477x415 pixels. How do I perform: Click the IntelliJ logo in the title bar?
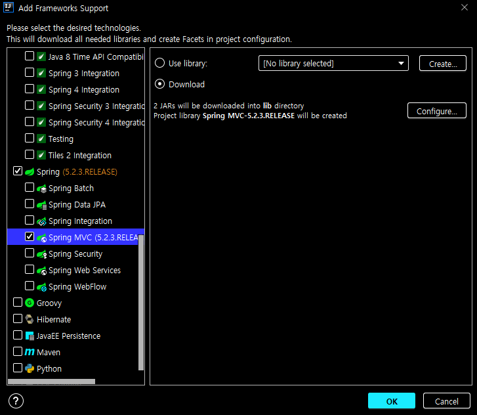tap(9, 8)
